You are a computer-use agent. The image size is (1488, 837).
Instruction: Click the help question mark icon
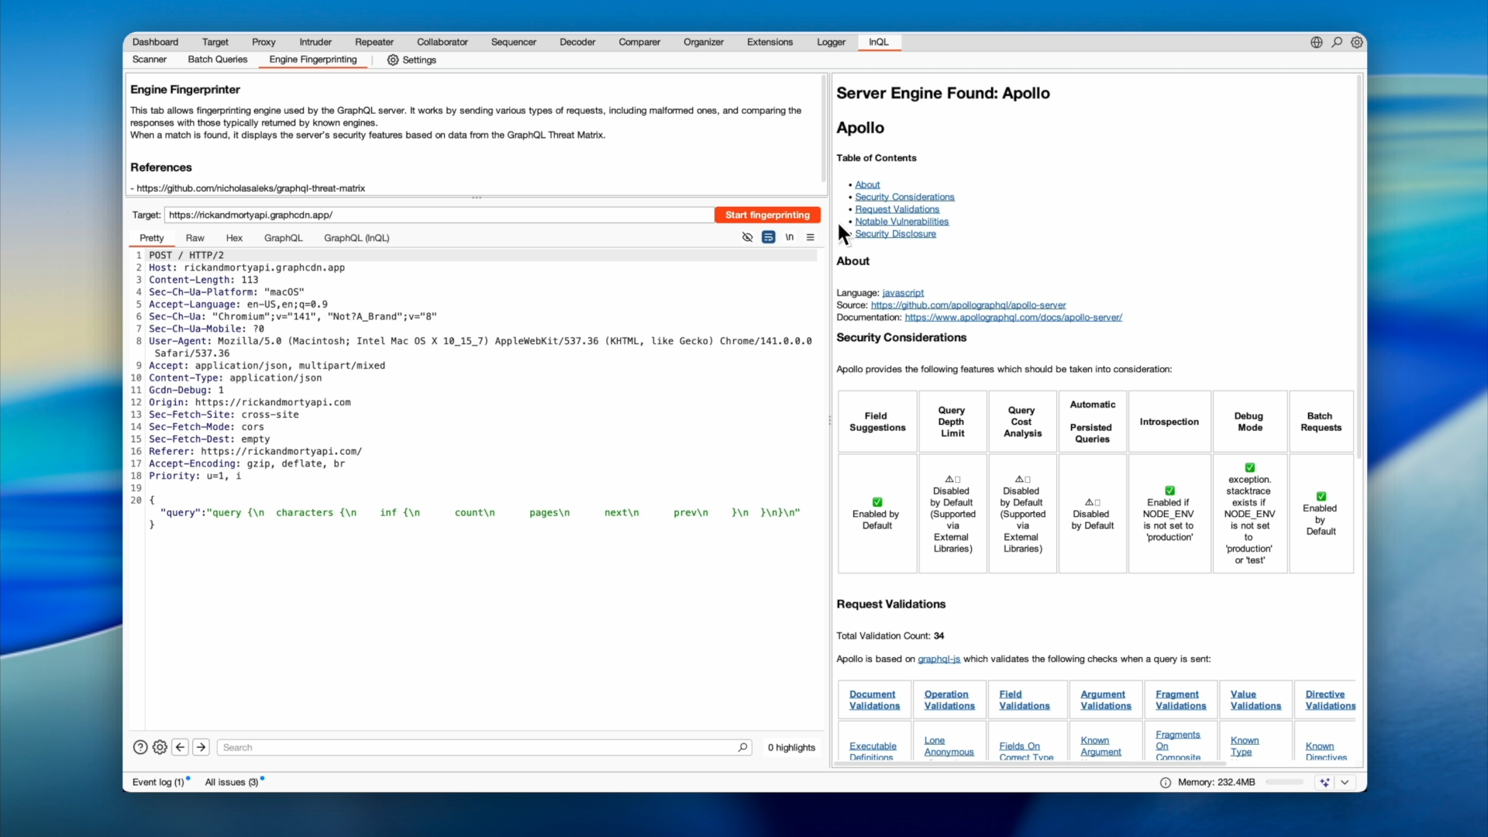(140, 747)
